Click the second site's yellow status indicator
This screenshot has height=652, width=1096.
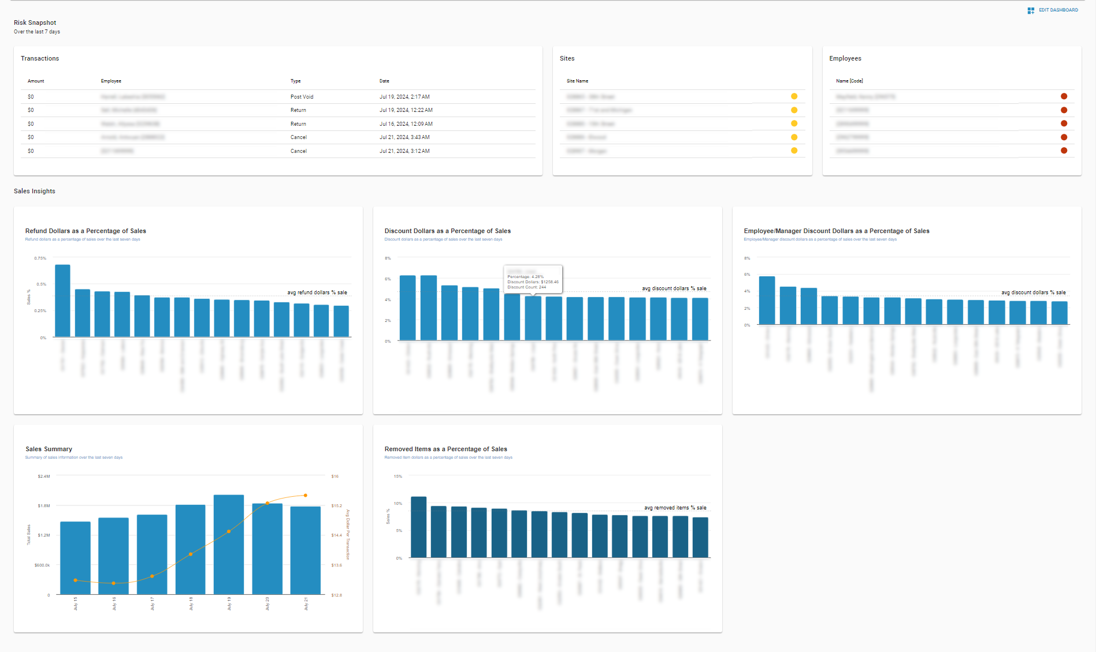click(794, 110)
